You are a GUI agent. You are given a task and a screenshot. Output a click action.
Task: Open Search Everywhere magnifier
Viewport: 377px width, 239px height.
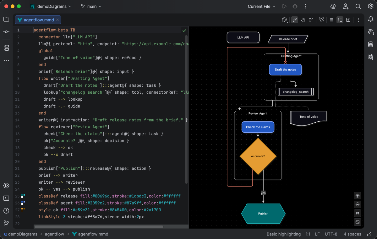(x=358, y=6)
